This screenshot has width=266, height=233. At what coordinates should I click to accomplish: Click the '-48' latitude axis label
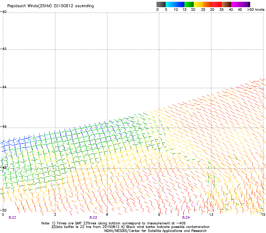(3, 167)
